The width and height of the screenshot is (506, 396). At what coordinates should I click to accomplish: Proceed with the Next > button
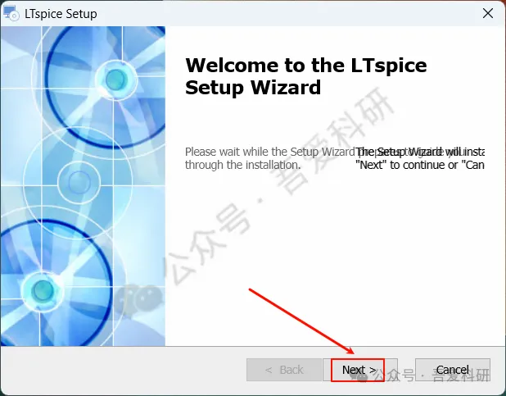tap(359, 370)
